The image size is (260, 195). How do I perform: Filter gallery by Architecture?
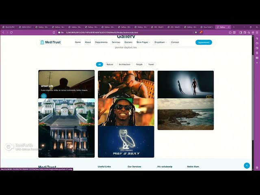tap(125, 64)
